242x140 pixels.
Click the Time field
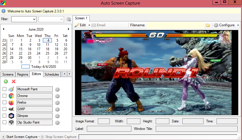click(x=227, y=121)
